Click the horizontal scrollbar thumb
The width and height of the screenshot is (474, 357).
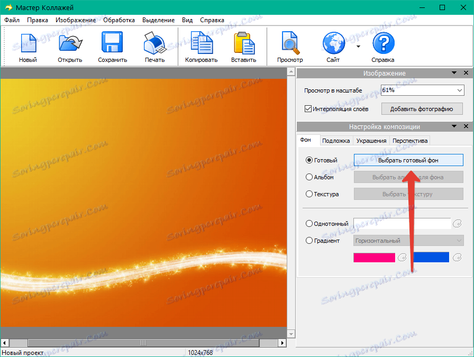click(x=143, y=343)
